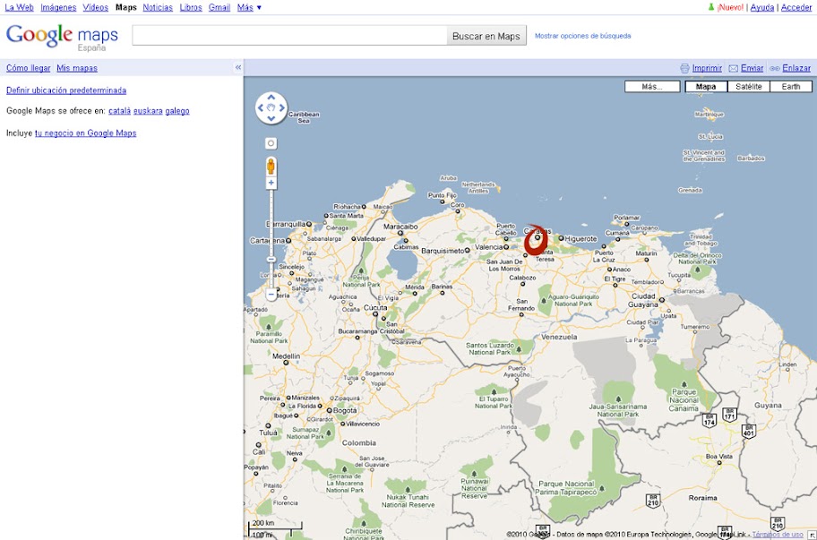Open the Ayuda link

pos(761,7)
